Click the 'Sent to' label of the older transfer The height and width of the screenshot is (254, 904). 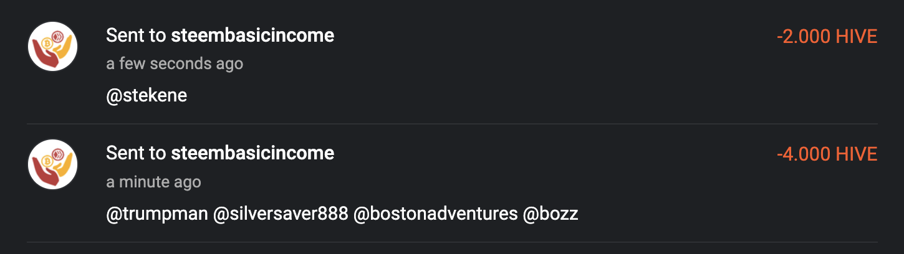(x=136, y=153)
